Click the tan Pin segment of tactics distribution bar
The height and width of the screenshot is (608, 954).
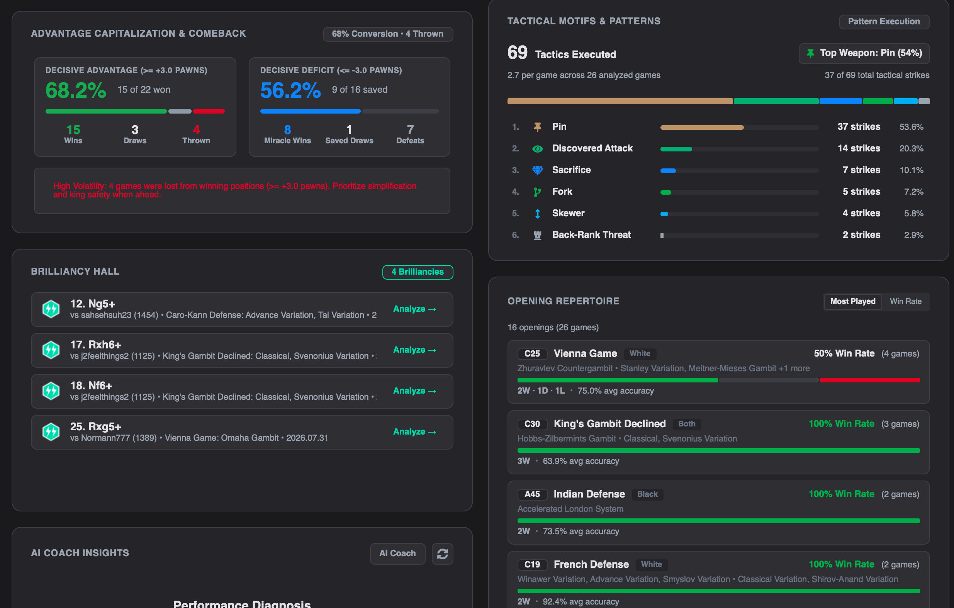620,102
